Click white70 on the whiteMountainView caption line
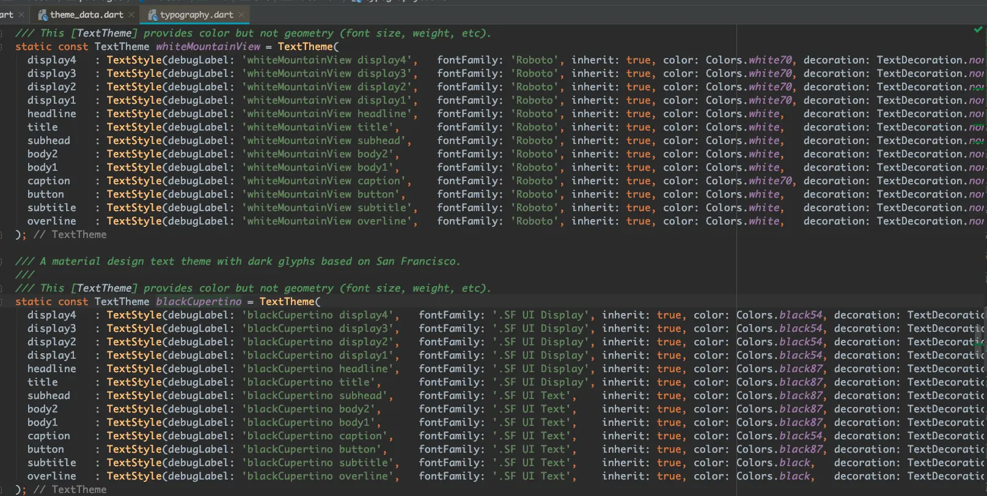This screenshot has height=496, width=987. pos(770,181)
